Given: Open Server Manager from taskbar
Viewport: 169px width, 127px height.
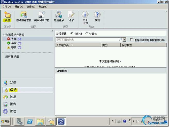Looking at the screenshot, I should click(19, 121).
